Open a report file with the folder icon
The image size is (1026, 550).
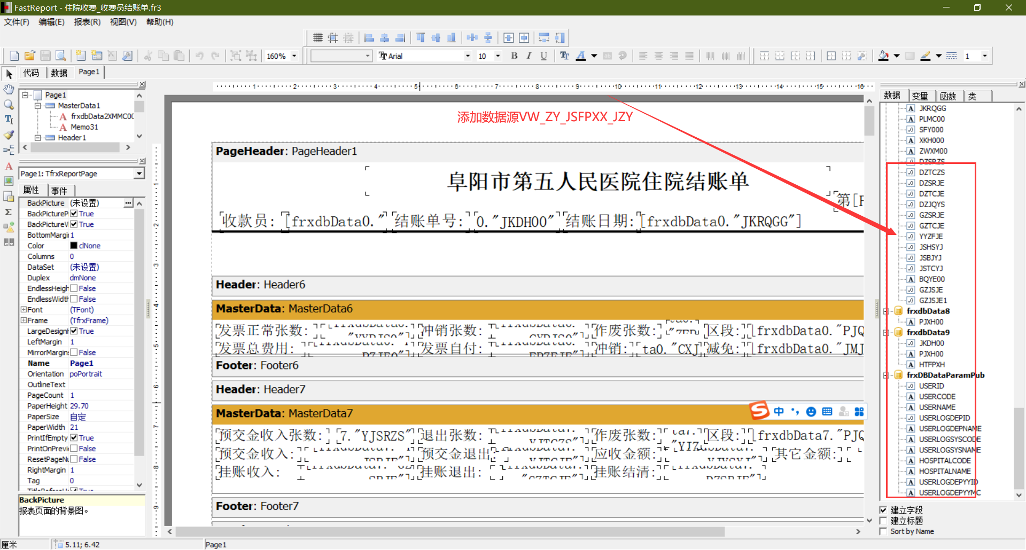(x=30, y=56)
